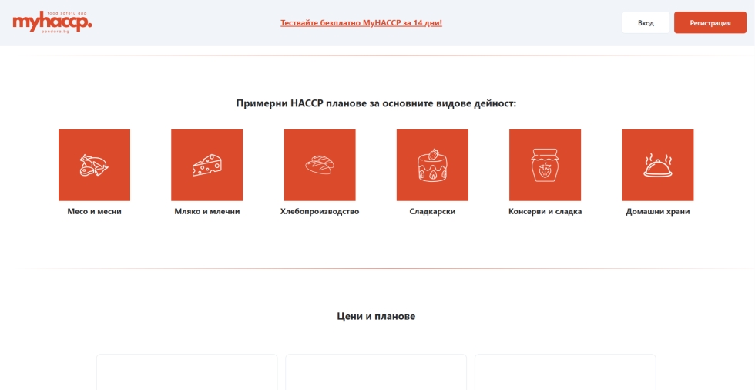Click the right pricing plan card
The image size is (755, 390).
pos(565,372)
